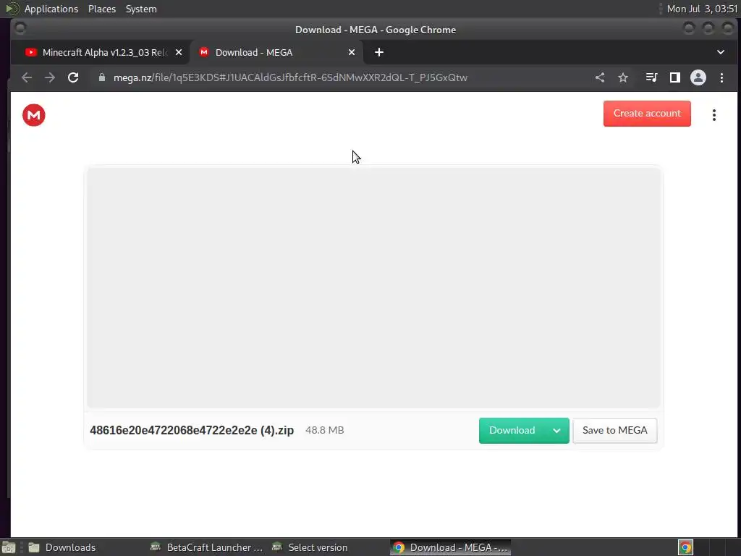The height and width of the screenshot is (556, 741).
Task: Download the zip file
Action: (x=512, y=430)
